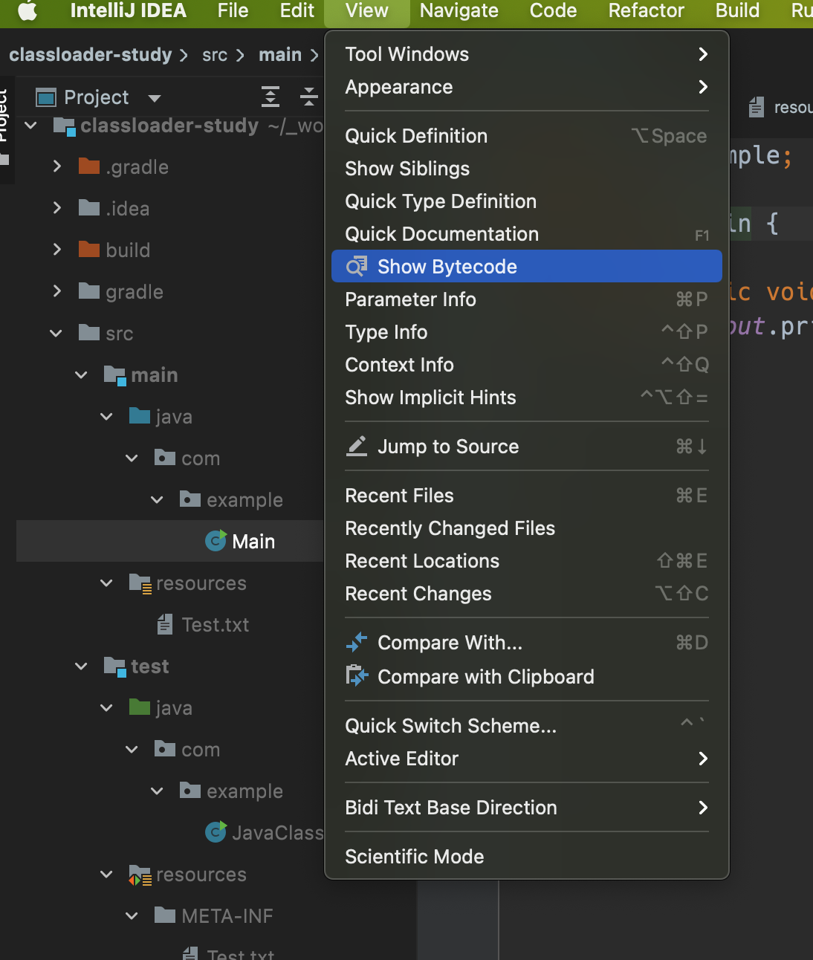Click the classloader-study module folder icon
The height and width of the screenshot is (960, 813).
65,126
